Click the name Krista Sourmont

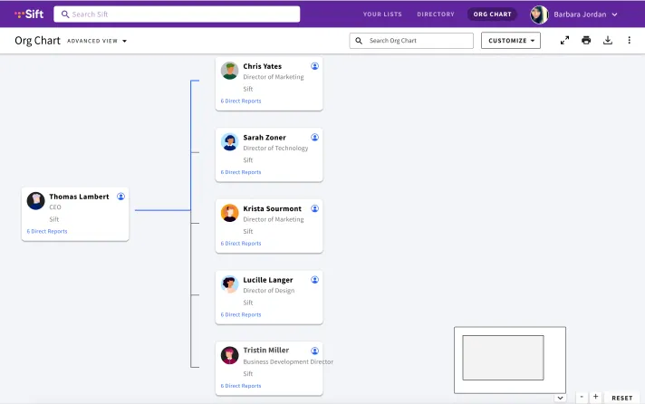tap(272, 208)
